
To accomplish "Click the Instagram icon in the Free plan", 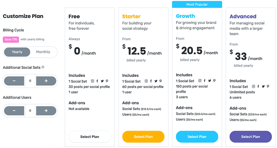I will [93, 81].
